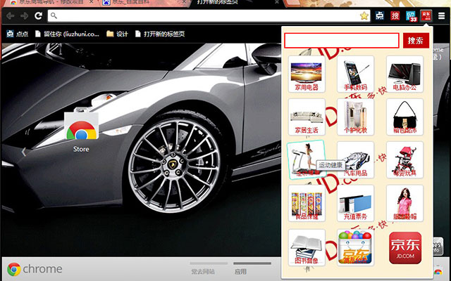Open the 运动健康 treadmill category
Viewport: 451px width, 281px height.
pos(305,159)
